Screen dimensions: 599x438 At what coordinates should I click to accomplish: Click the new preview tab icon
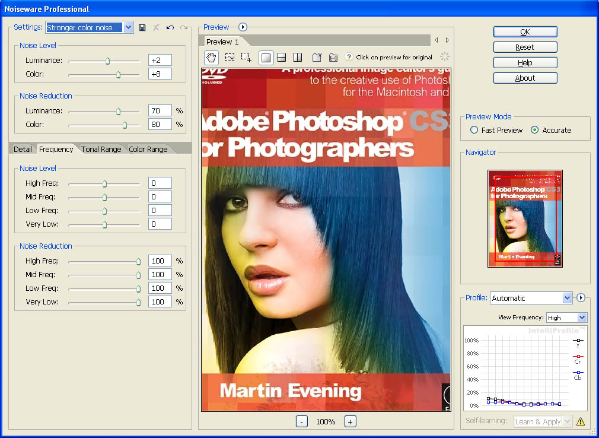[x=317, y=58]
